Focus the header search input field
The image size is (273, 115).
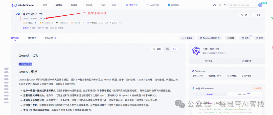point(243,5)
